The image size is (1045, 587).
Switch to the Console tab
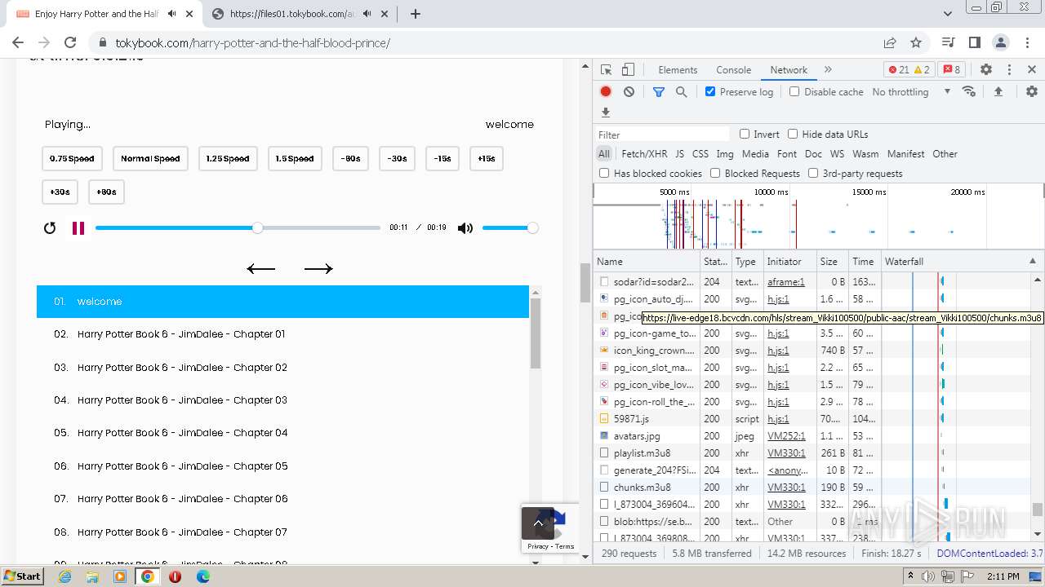coord(733,70)
